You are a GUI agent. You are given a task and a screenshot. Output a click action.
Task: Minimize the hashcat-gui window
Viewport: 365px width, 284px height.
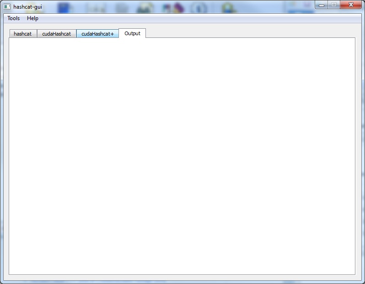(322, 5)
